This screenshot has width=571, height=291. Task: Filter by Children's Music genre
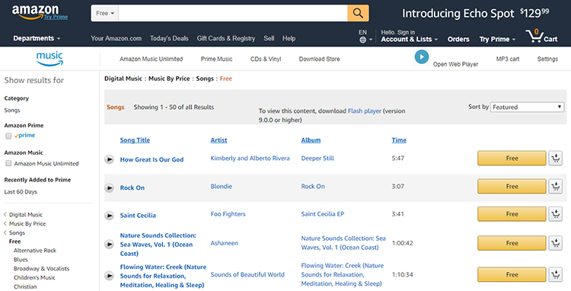click(34, 277)
